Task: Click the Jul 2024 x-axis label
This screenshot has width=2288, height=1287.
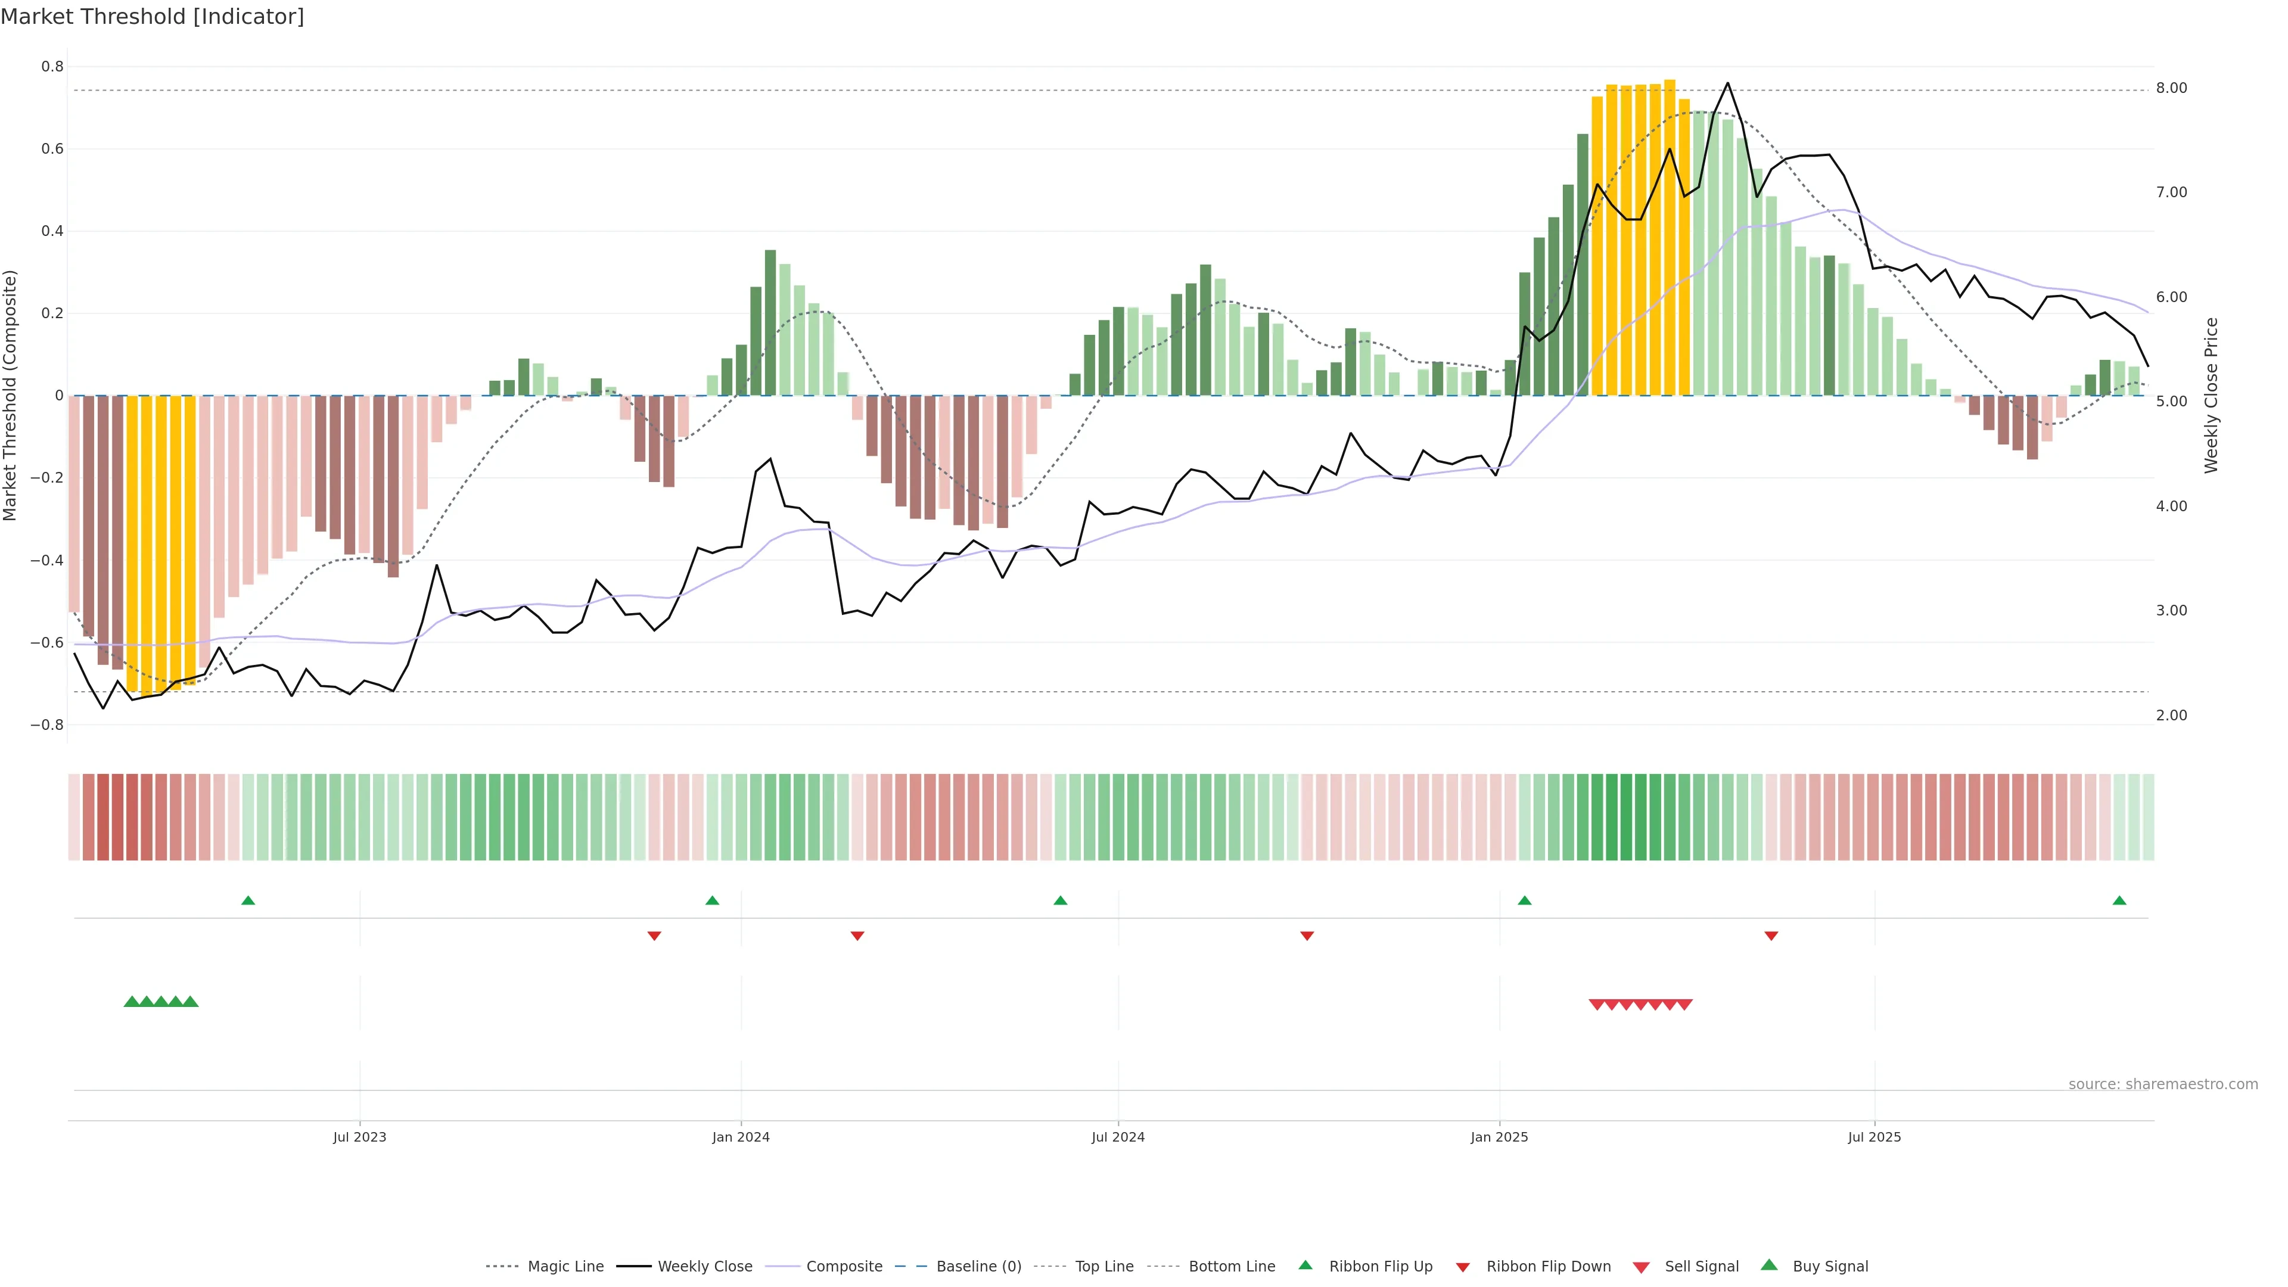Action: coord(1117,1137)
